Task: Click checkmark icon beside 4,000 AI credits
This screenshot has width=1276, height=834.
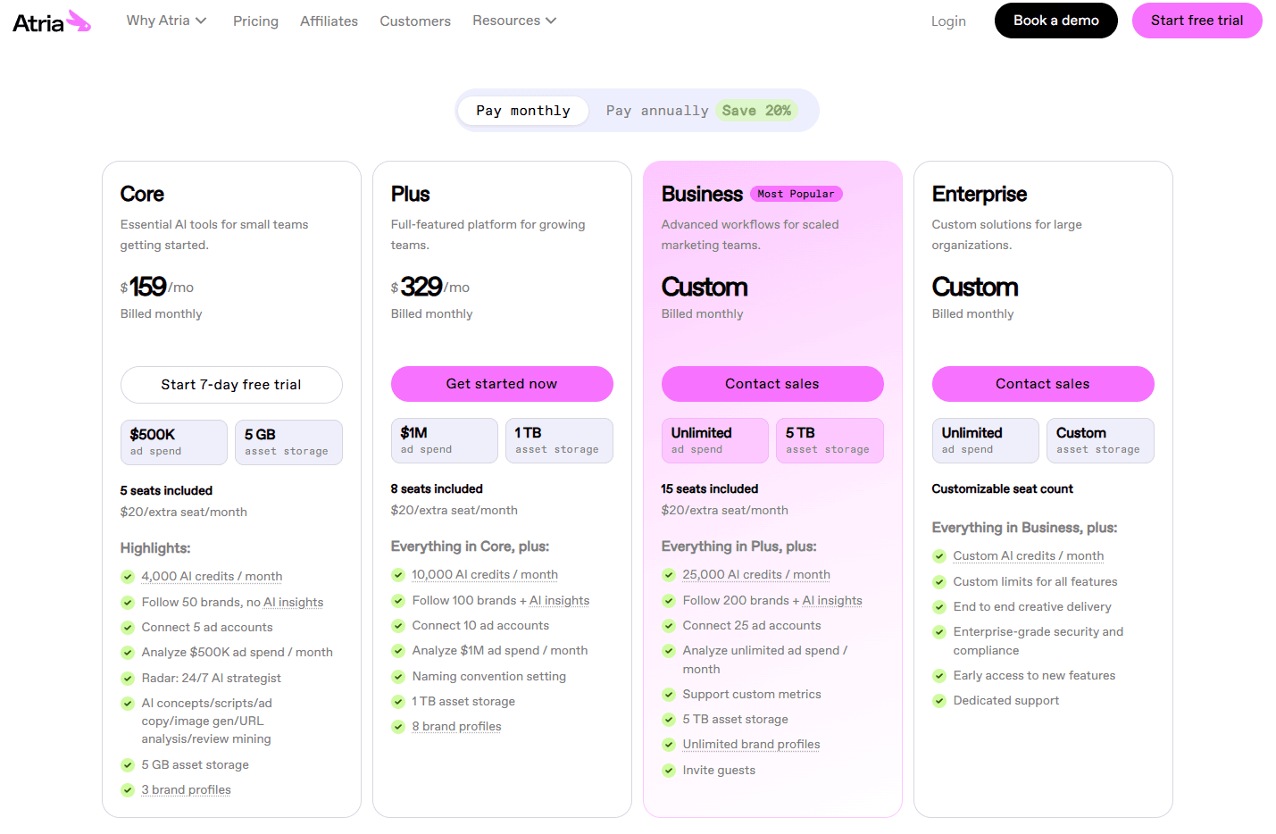Action: (x=128, y=577)
